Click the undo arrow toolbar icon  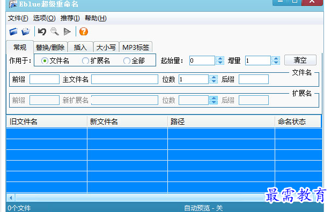pyautogui.click(x=42, y=32)
